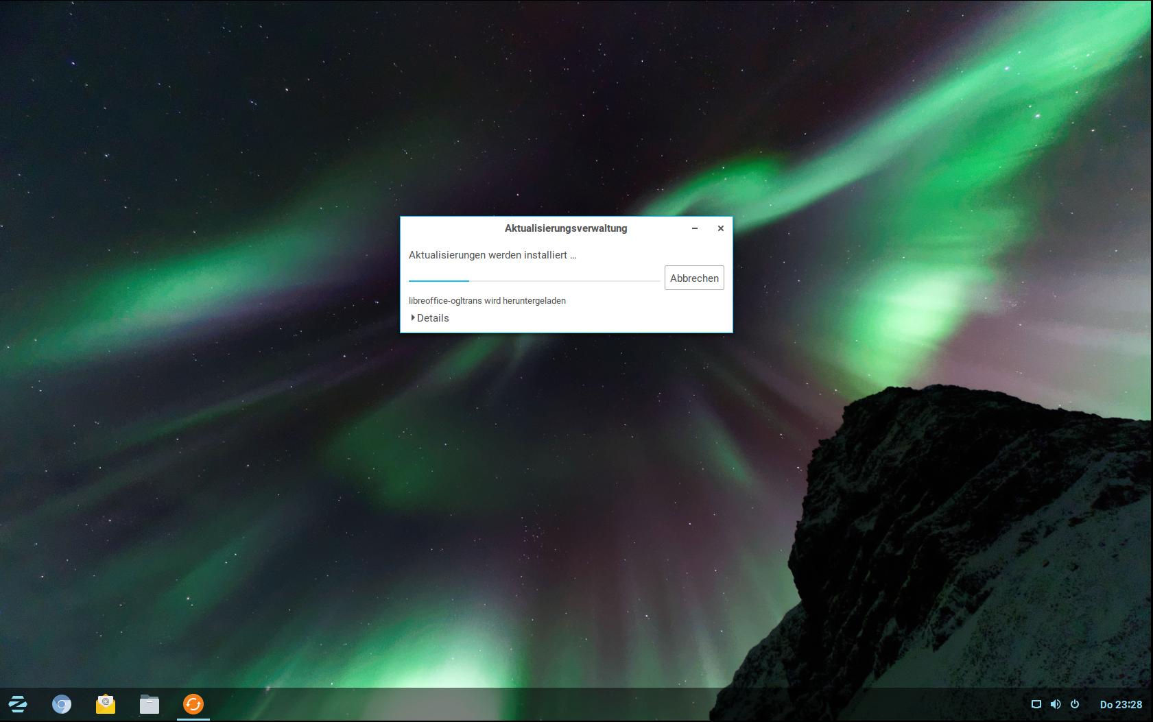Open the mail client from taskbar
This screenshot has height=722, width=1153.
click(x=106, y=704)
